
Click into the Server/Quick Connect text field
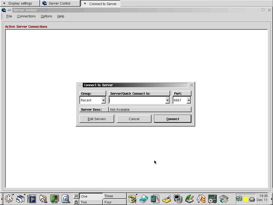(x=137, y=100)
